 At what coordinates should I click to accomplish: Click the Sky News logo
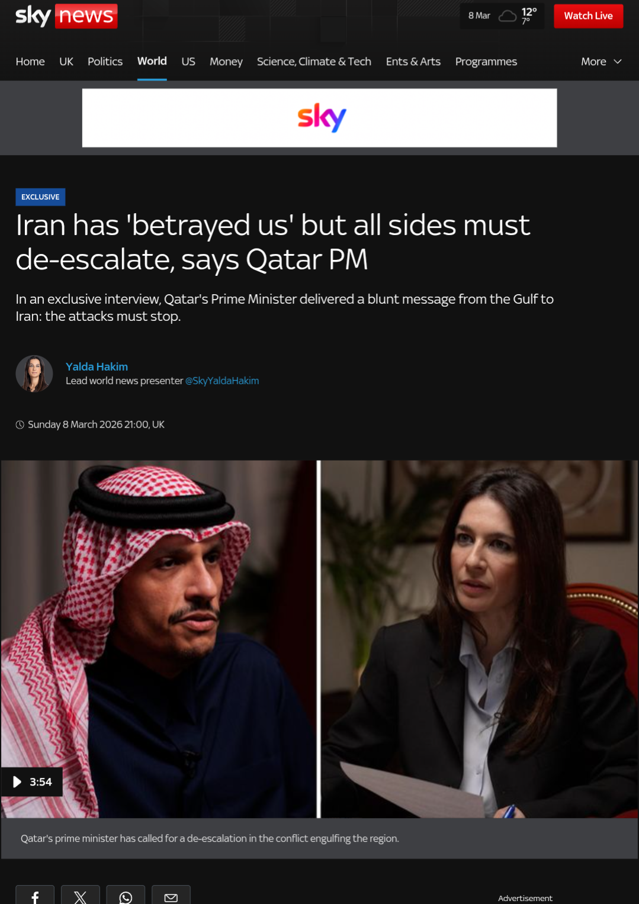66,16
